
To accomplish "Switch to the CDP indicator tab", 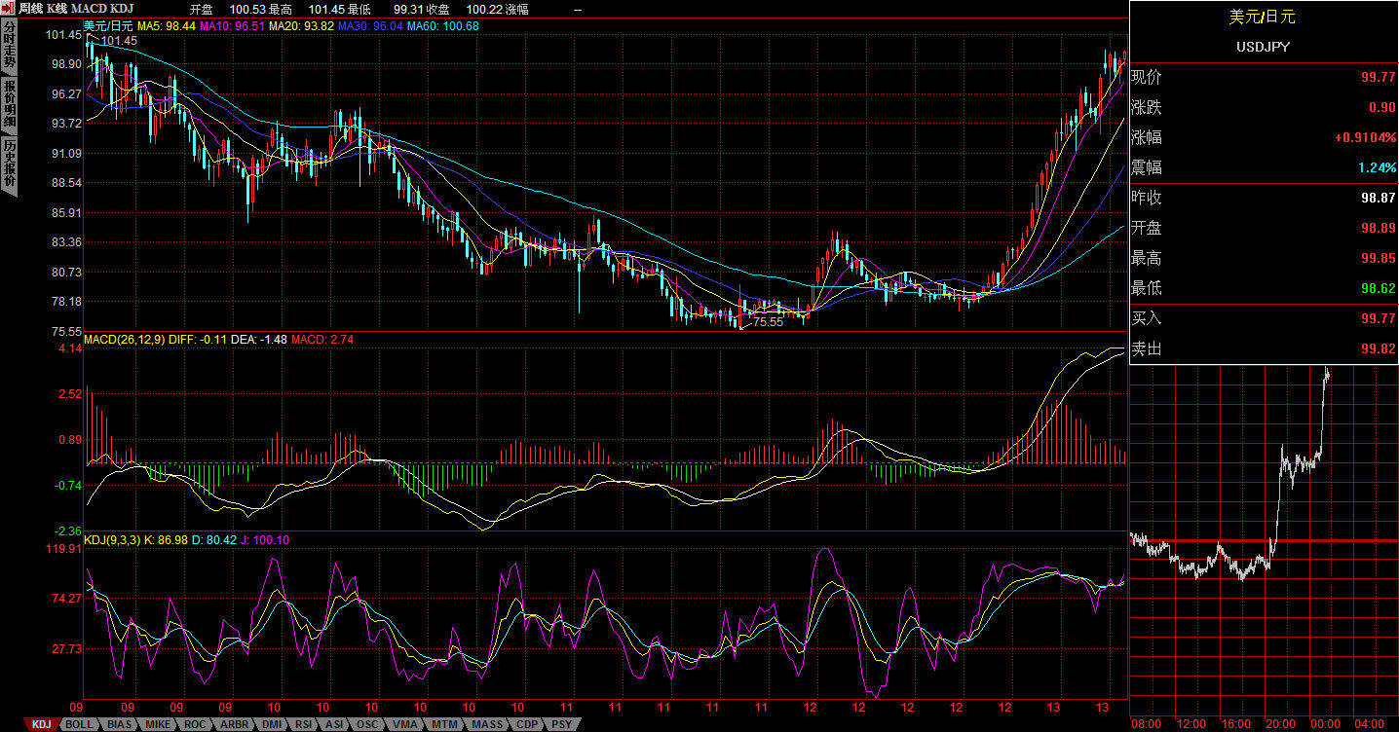I will (528, 724).
